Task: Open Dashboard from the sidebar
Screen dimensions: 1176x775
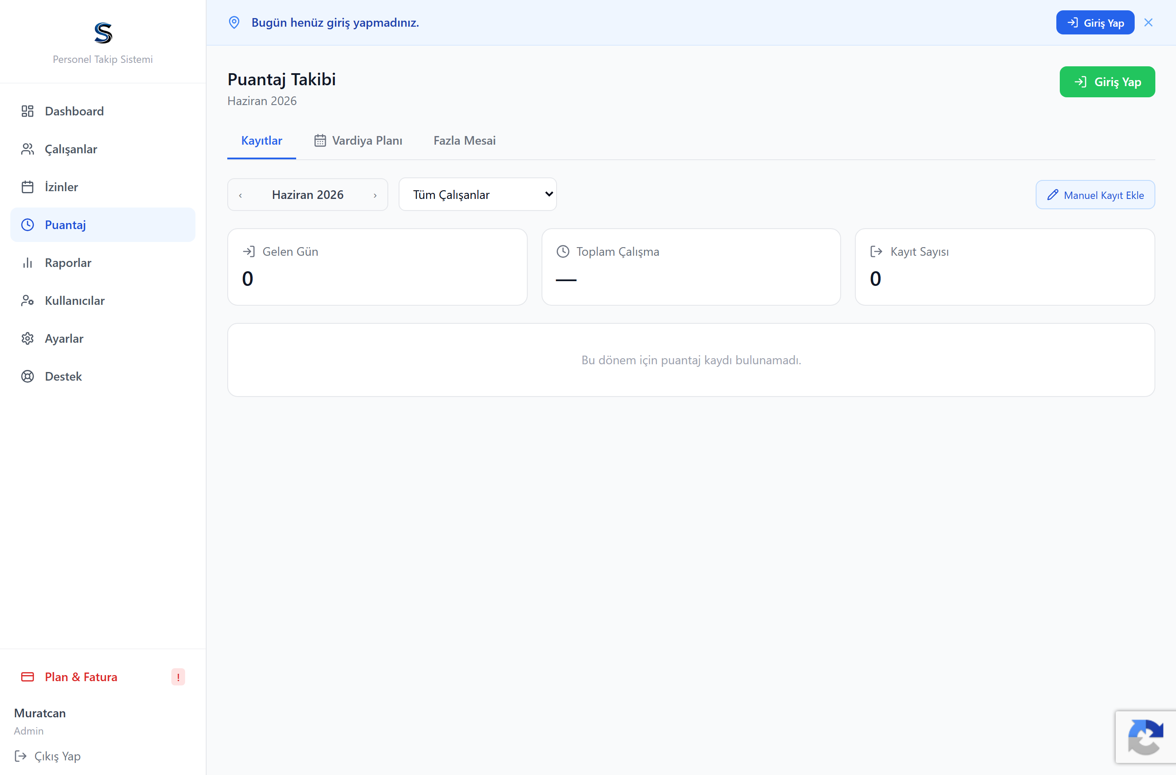Action: [103, 111]
